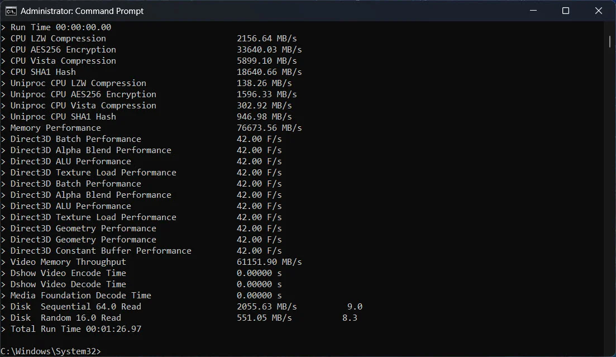Select 'Total Run Time 00:01:26.97' line

[76, 329]
